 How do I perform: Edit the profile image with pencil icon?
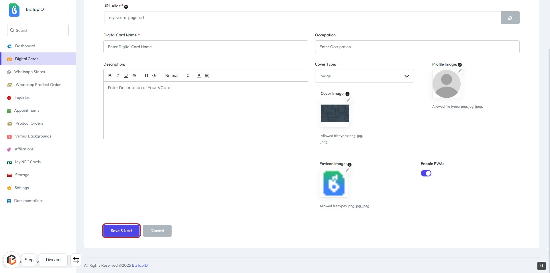[x=460, y=71]
